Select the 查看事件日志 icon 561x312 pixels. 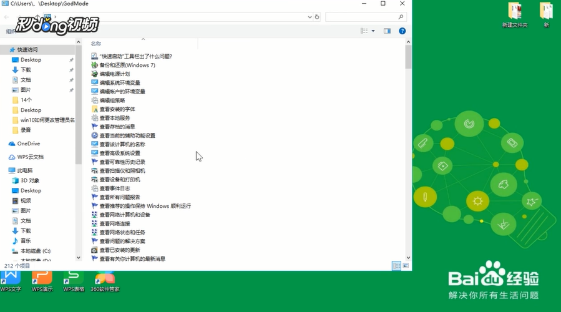pos(94,188)
